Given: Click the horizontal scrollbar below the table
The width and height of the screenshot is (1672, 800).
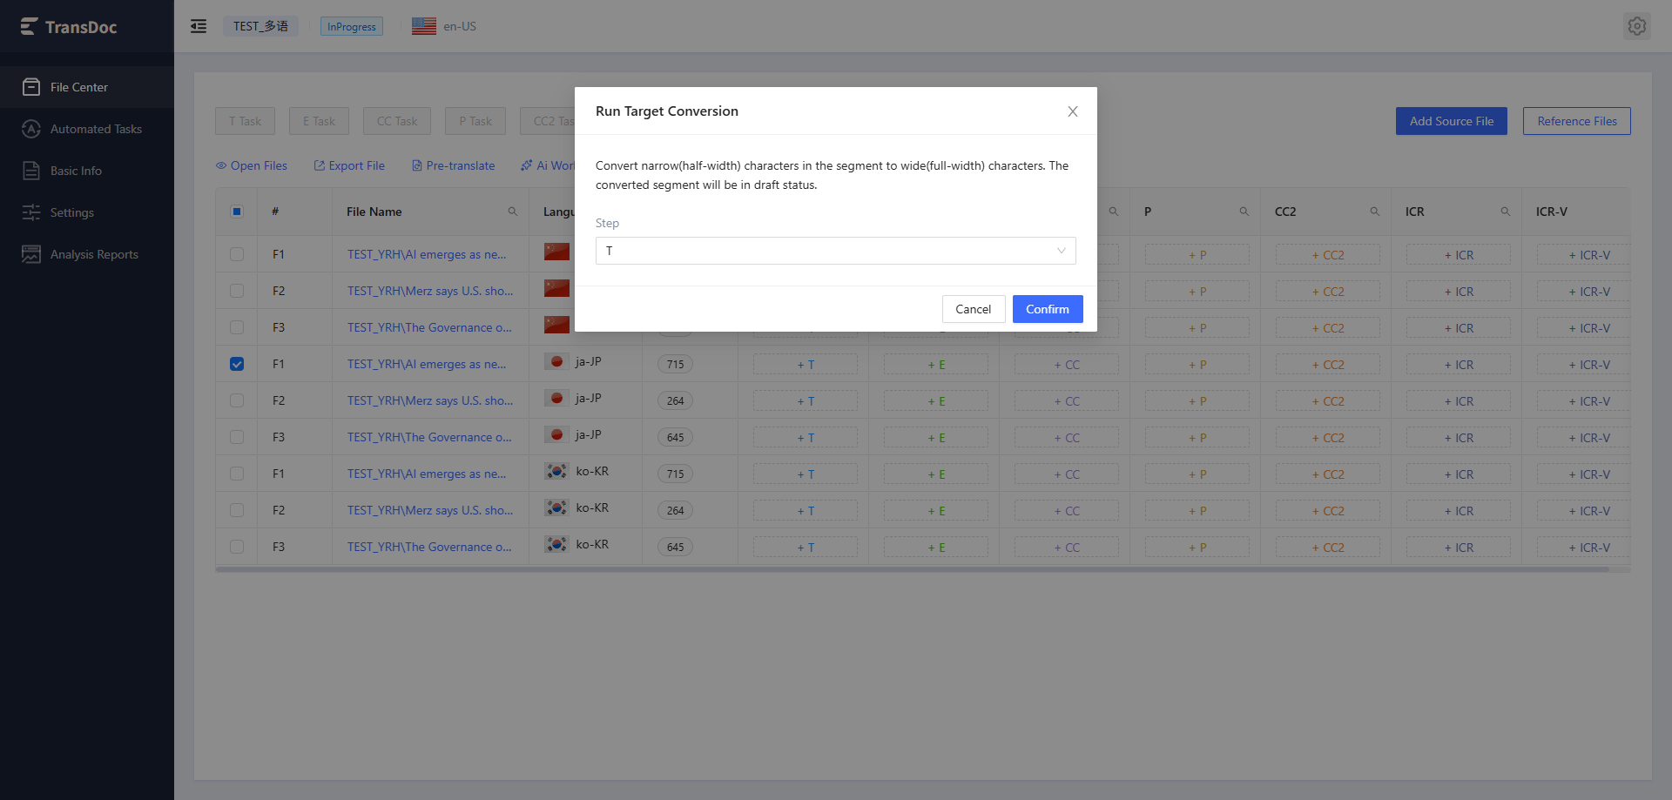Looking at the screenshot, I should pos(912,569).
